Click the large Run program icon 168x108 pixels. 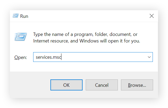click(x=20, y=37)
